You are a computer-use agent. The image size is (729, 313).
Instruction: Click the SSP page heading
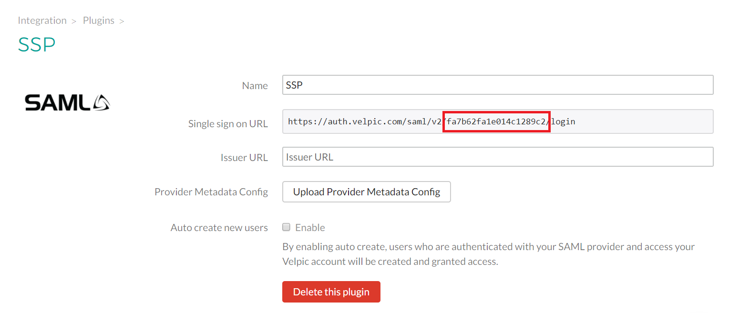pyautogui.click(x=37, y=45)
